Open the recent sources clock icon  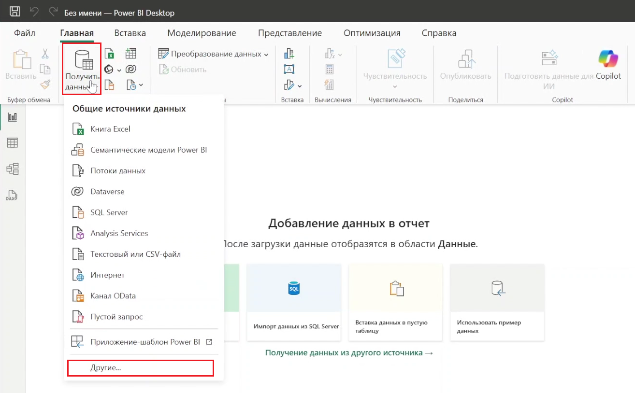(132, 85)
